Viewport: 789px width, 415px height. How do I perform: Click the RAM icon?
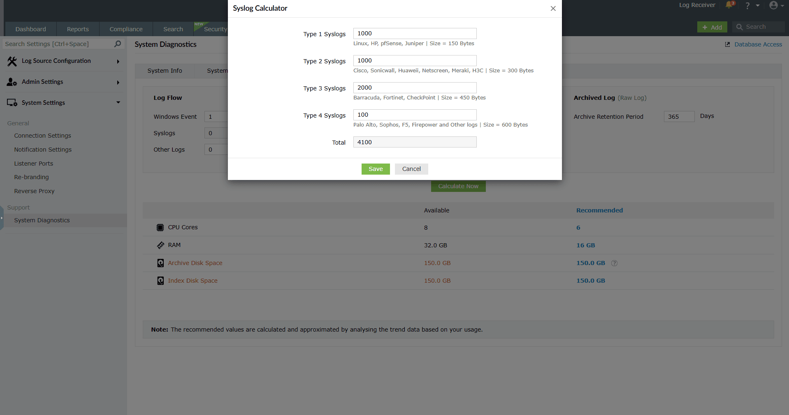[x=160, y=245]
